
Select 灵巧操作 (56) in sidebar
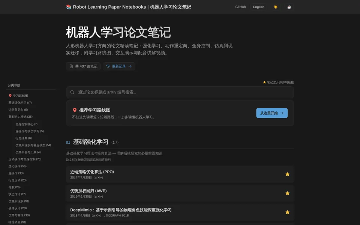point(18,166)
